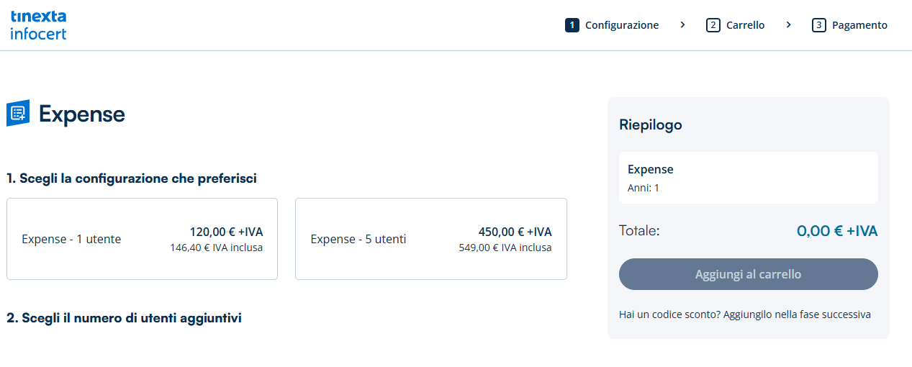Screen dimensions: 912x367
Task: Choose the Expense - 5 utenti option
Action: tap(430, 239)
